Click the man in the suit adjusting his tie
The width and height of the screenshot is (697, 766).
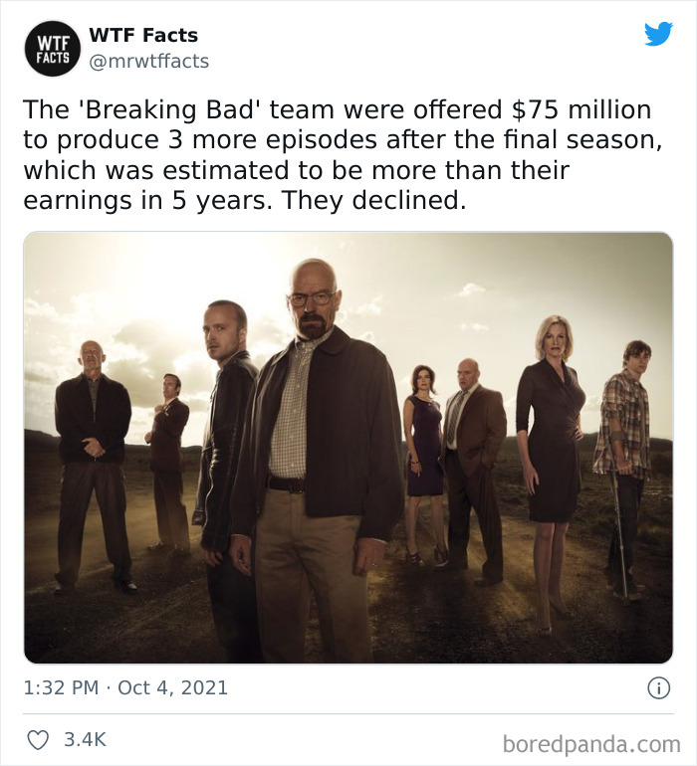167,462
